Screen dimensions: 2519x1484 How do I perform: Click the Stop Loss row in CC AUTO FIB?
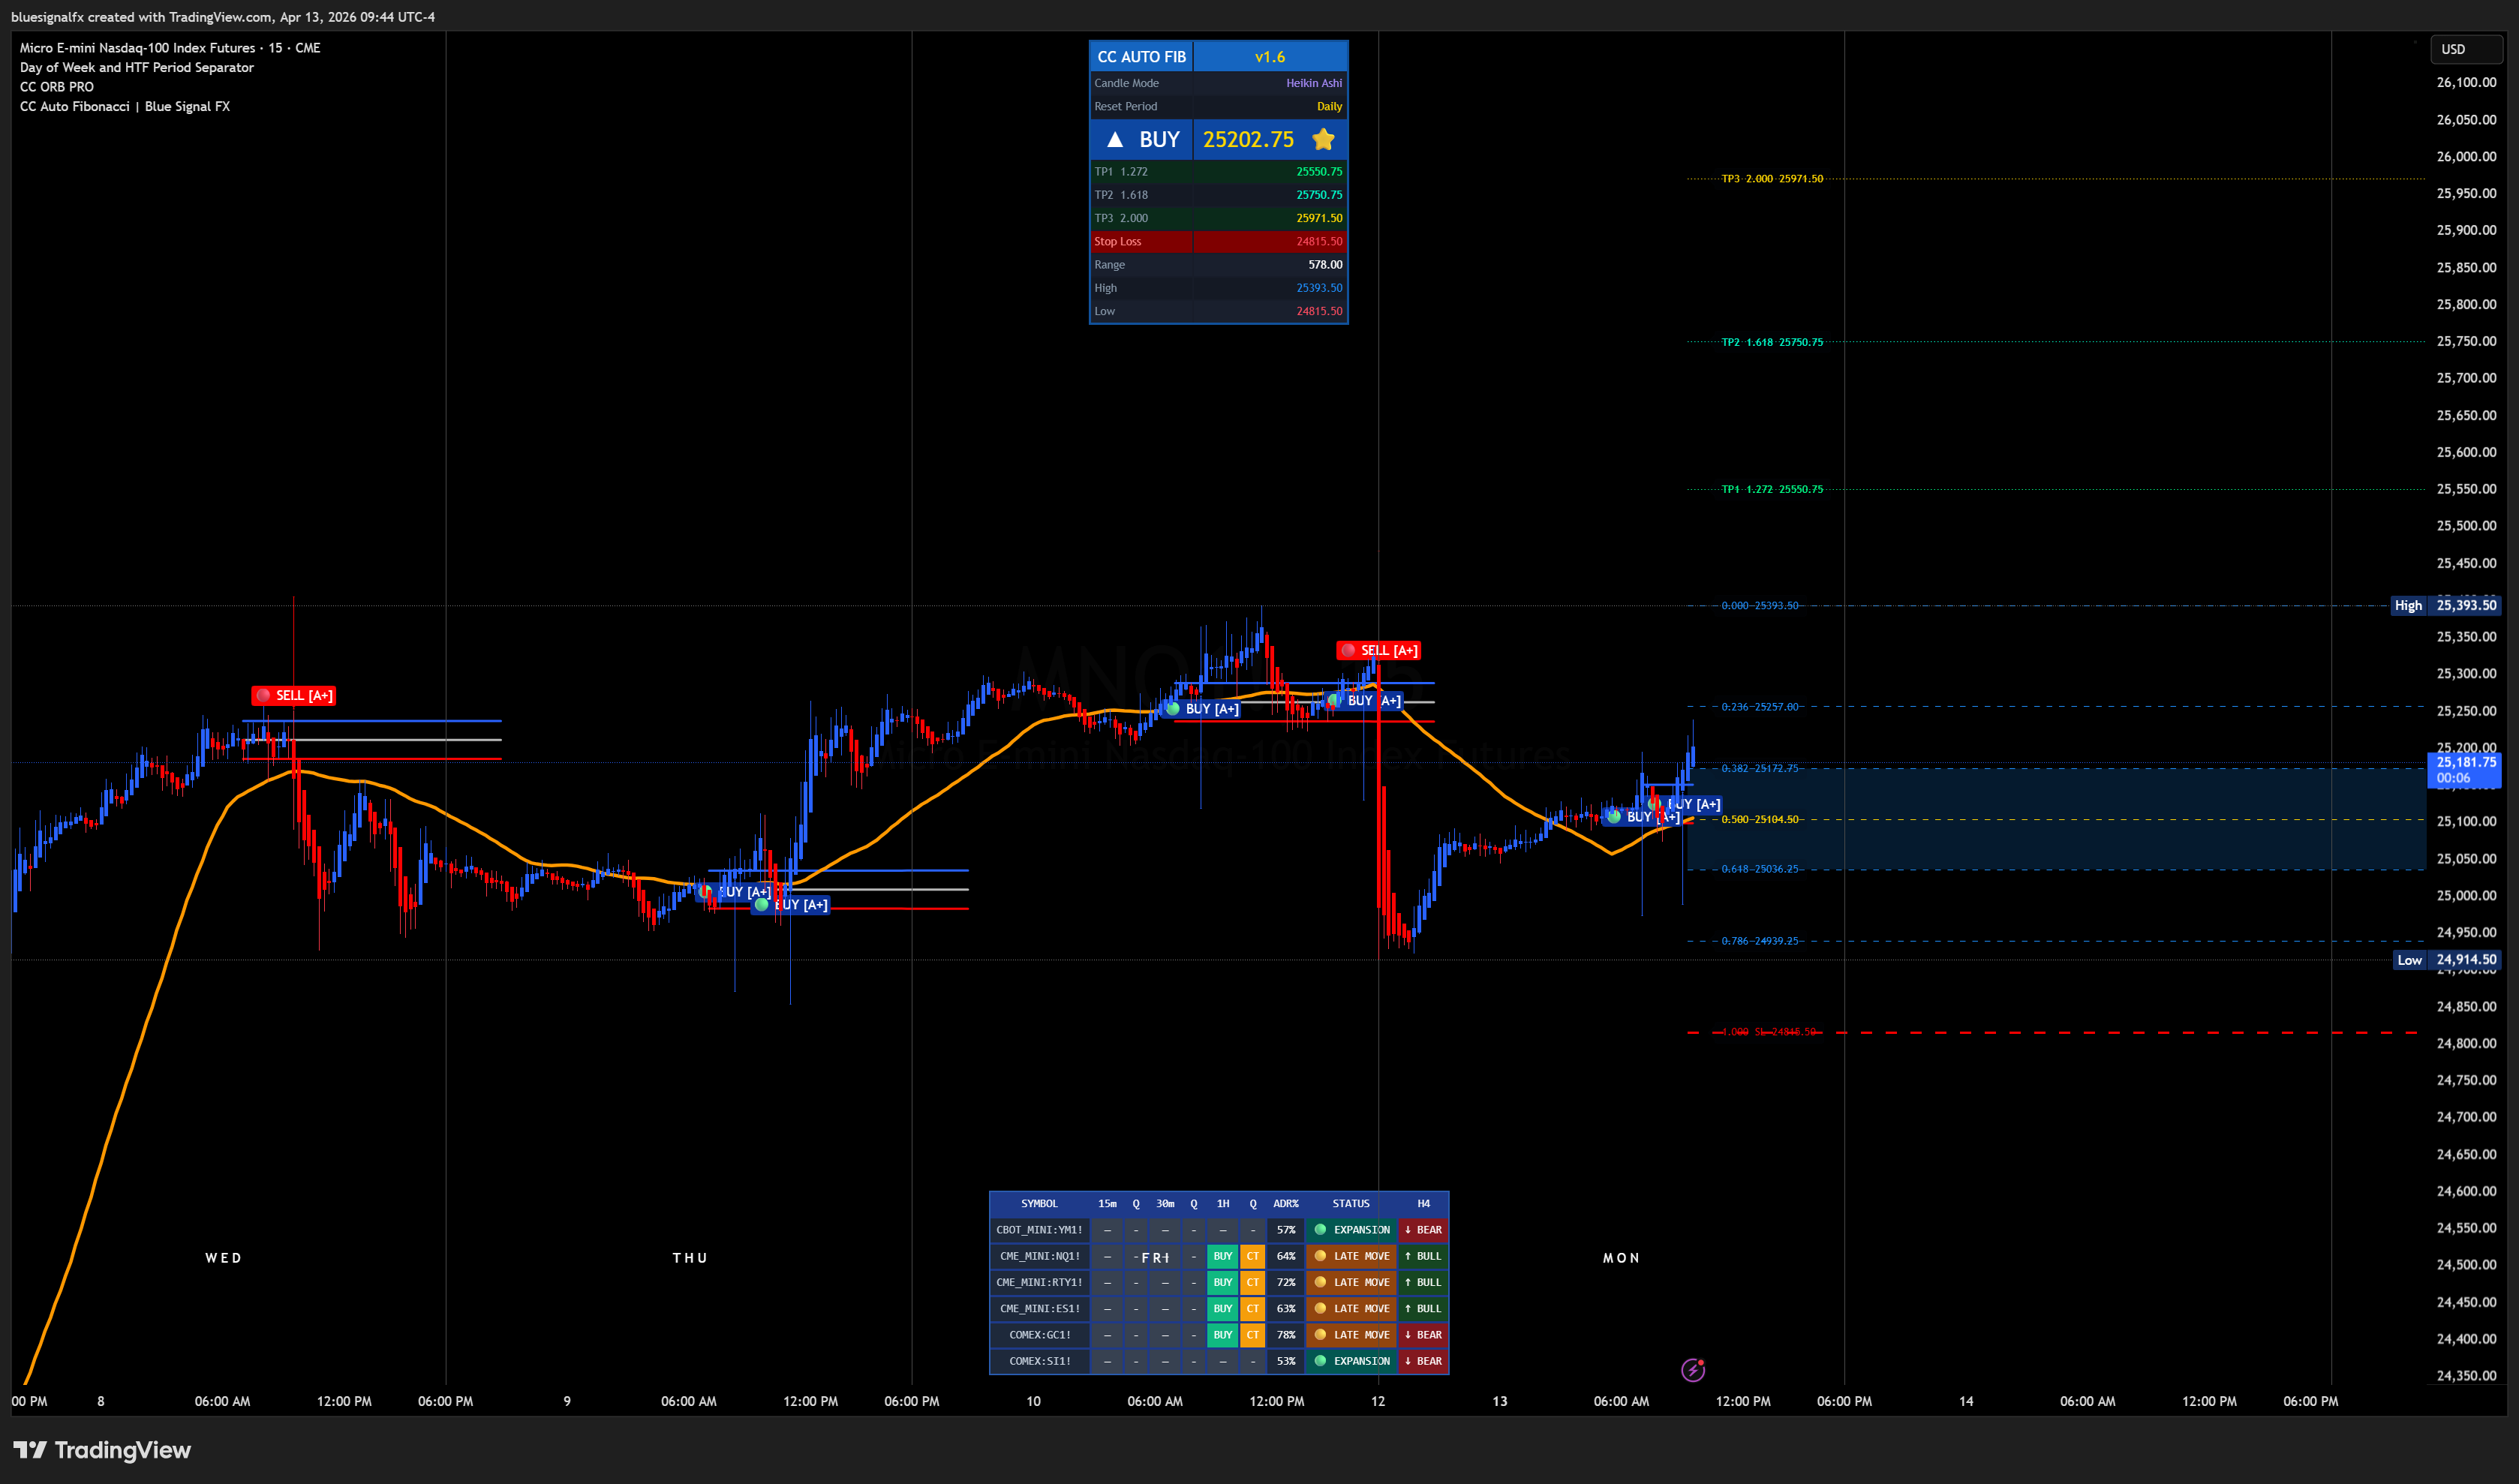(x=1218, y=242)
